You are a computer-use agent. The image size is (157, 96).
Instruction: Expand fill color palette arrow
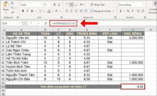coord(52,11)
